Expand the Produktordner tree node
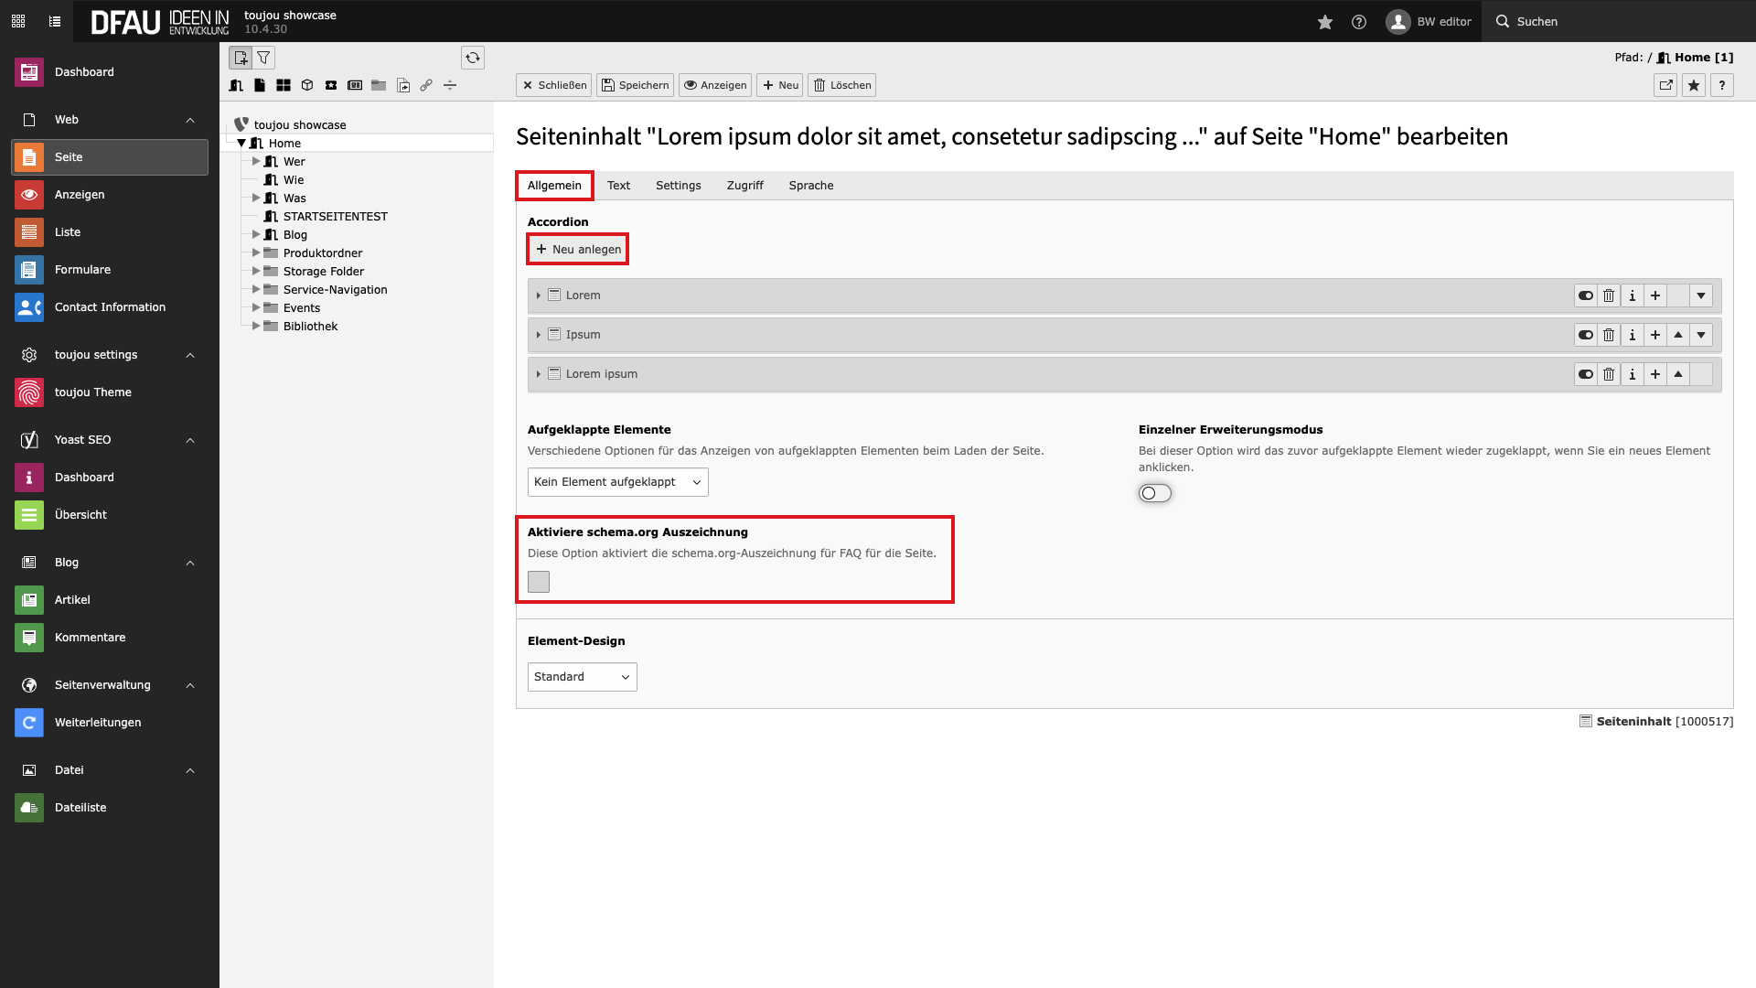The width and height of the screenshot is (1756, 988). pos(256,252)
